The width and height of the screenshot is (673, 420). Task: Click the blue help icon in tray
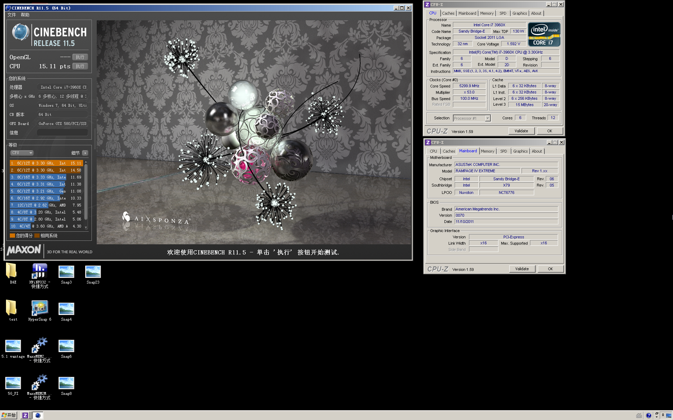click(649, 415)
